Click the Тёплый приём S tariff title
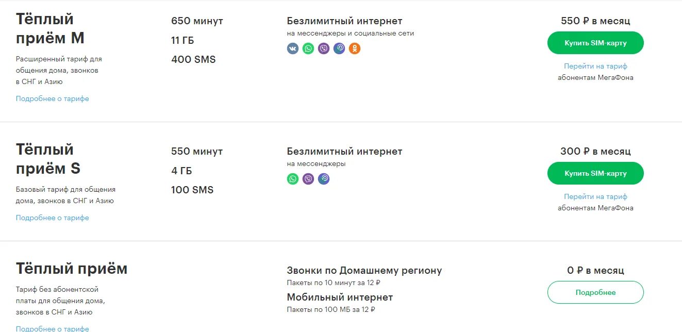 coord(48,159)
